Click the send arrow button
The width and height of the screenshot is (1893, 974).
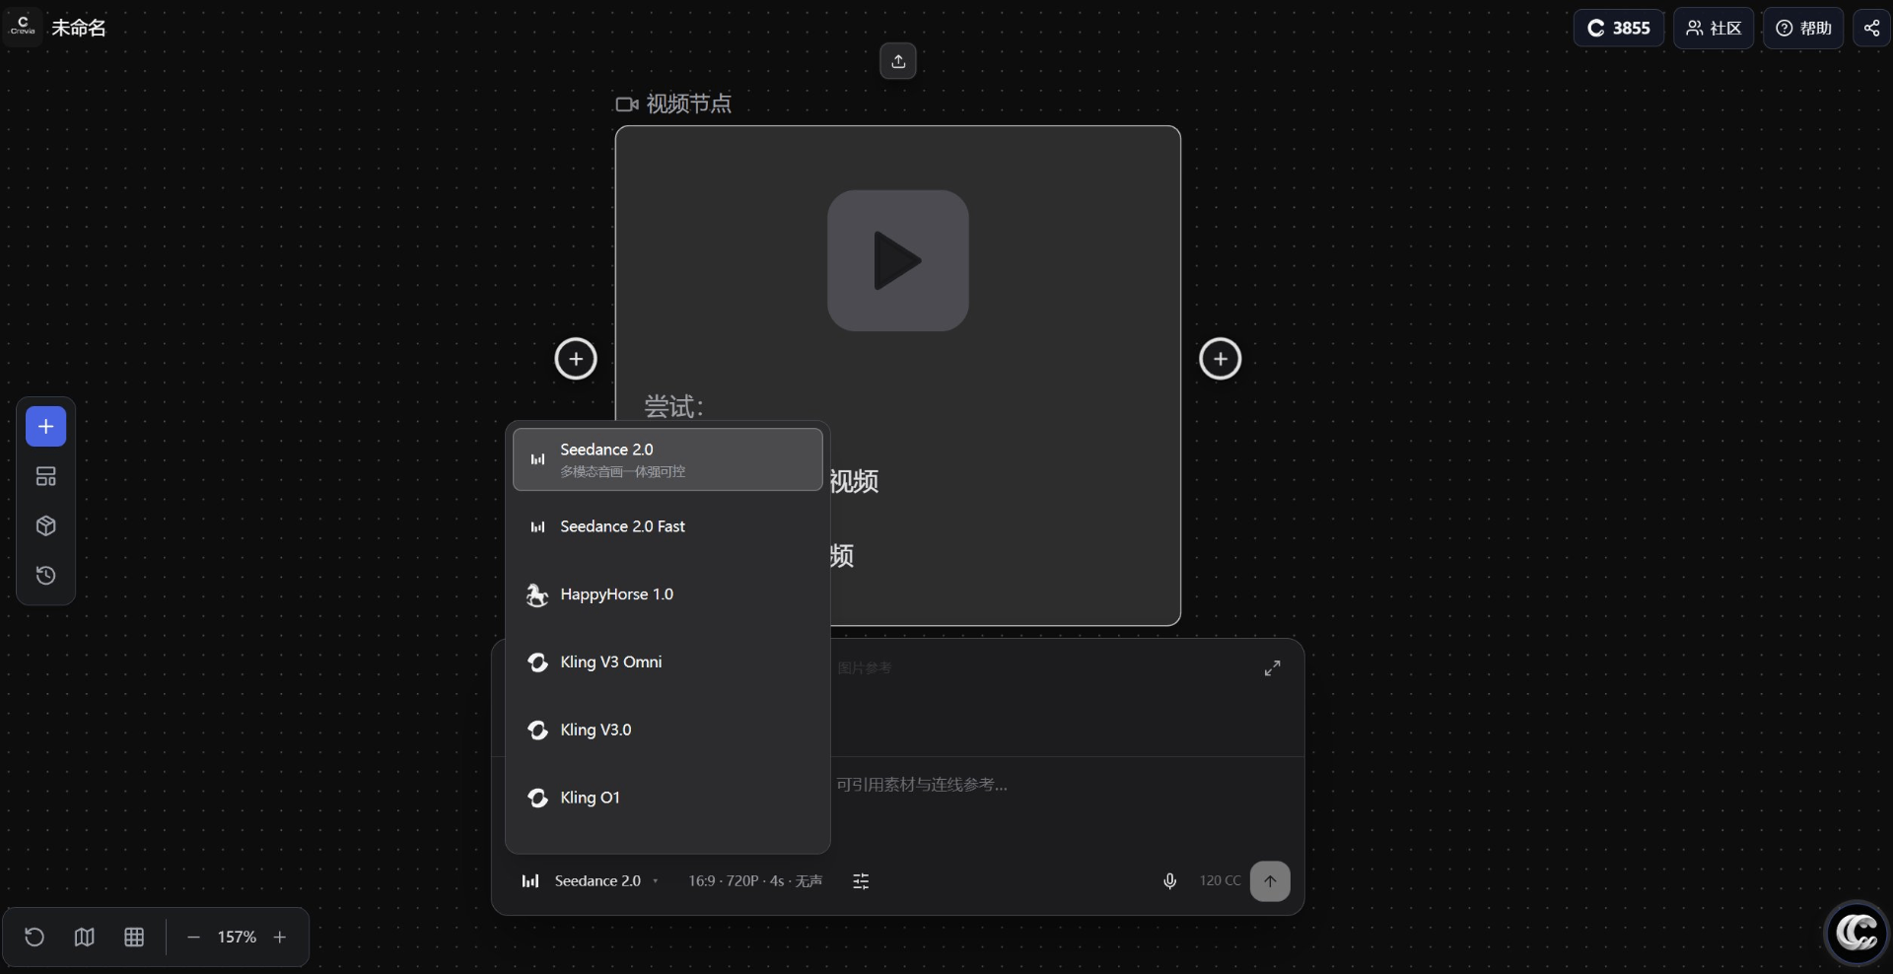click(x=1270, y=881)
